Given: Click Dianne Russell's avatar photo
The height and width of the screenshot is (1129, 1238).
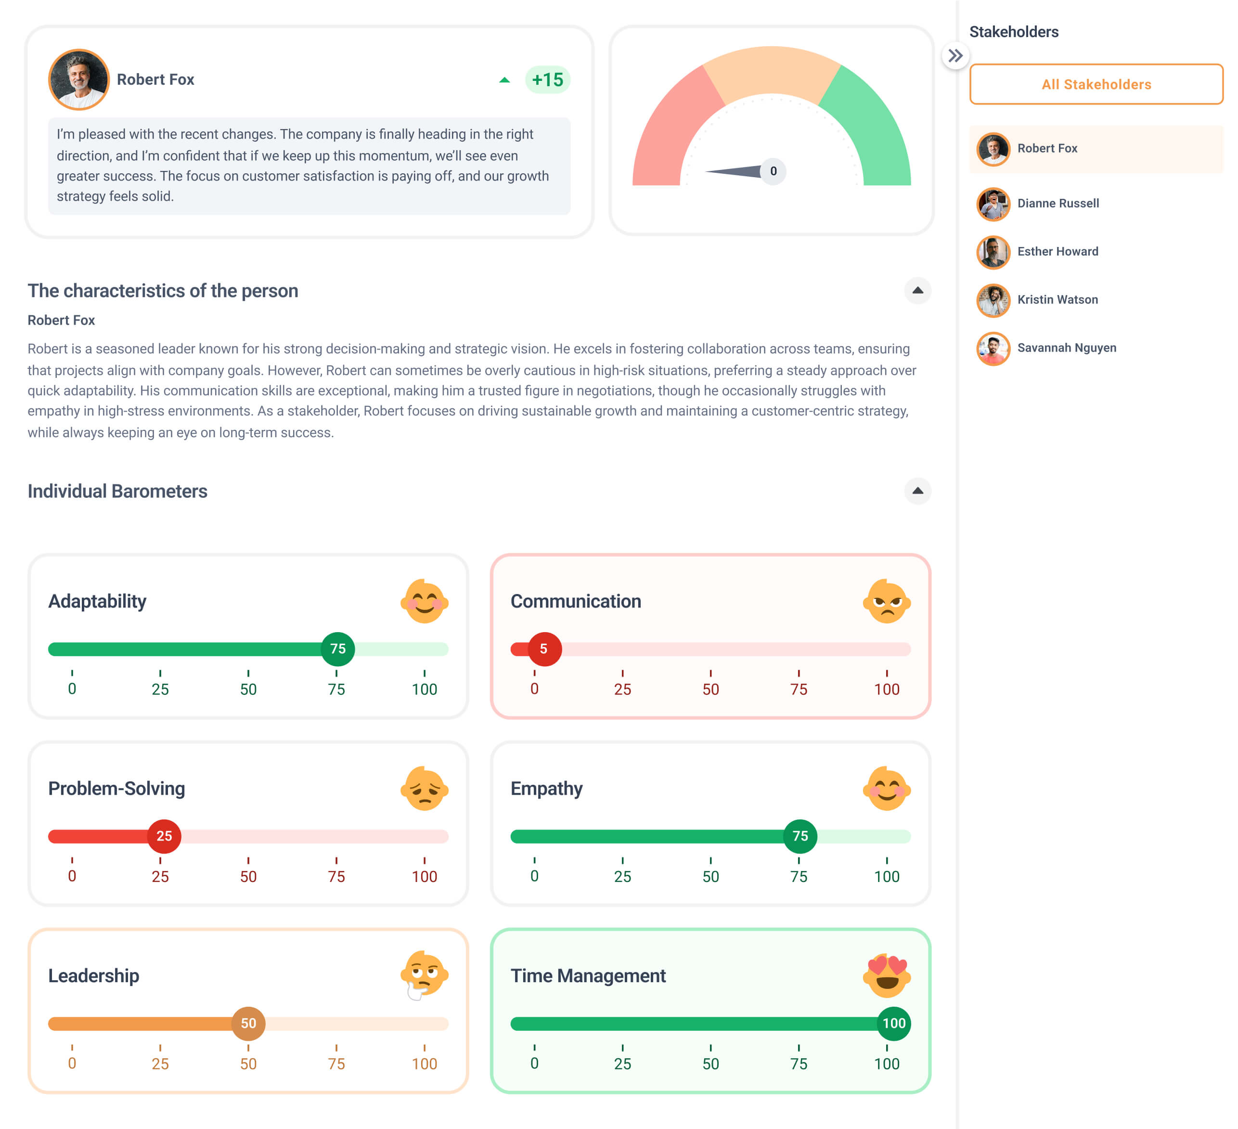Looking at the screenshot, I should pyautogui.click(x=993, y=204).
